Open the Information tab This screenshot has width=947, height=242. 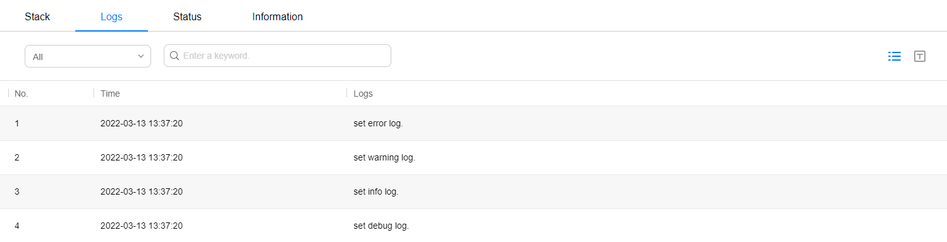tap(278, 16)
